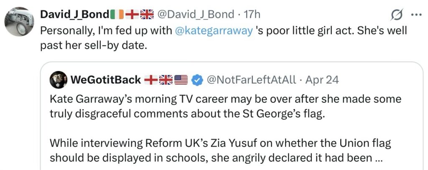Click the Union Jack beside WeGotitBack's name

(x=166, y=80)
